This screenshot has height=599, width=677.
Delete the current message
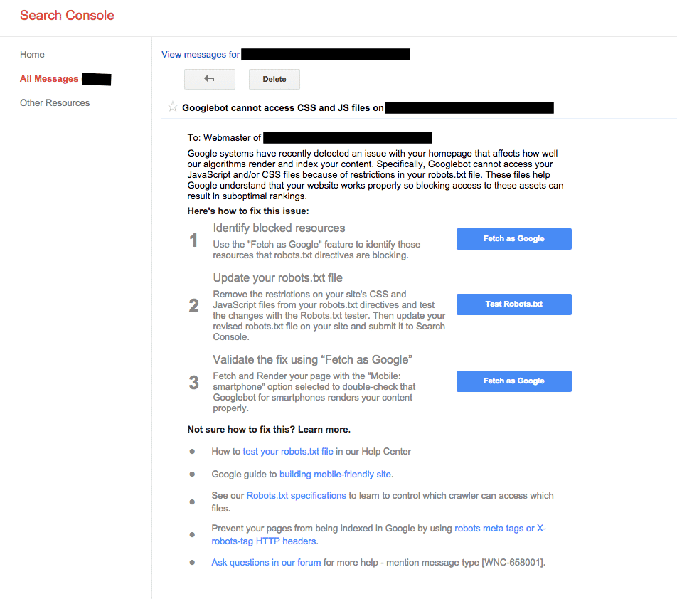pos(274,79)
